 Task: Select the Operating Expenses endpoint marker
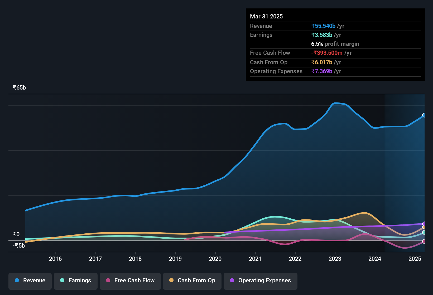click(x=424, y=224)
